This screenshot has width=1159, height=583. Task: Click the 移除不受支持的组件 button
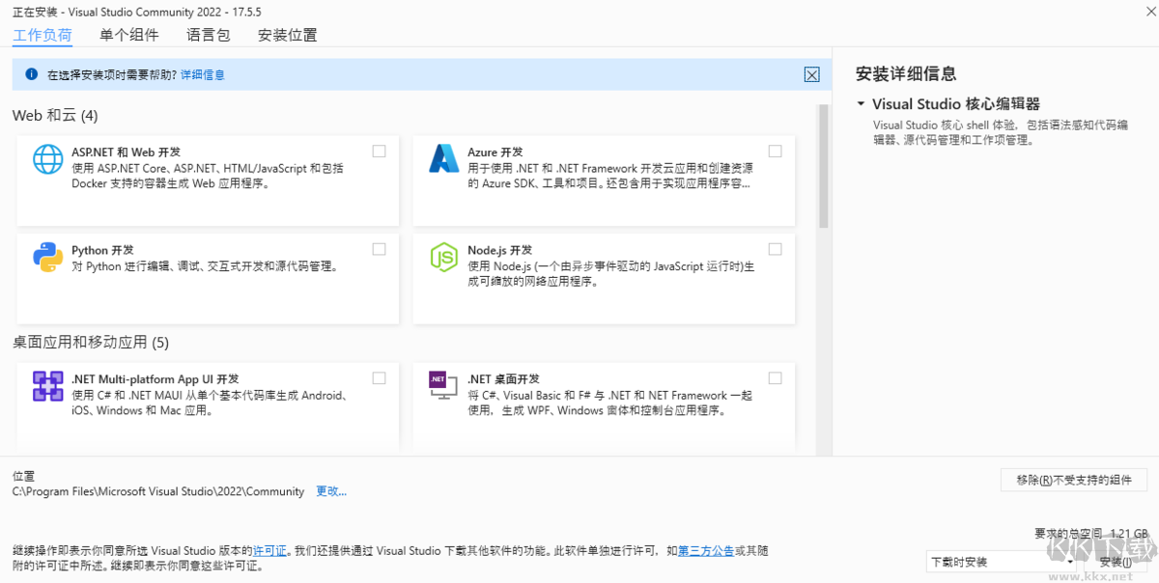point(1073,480)
